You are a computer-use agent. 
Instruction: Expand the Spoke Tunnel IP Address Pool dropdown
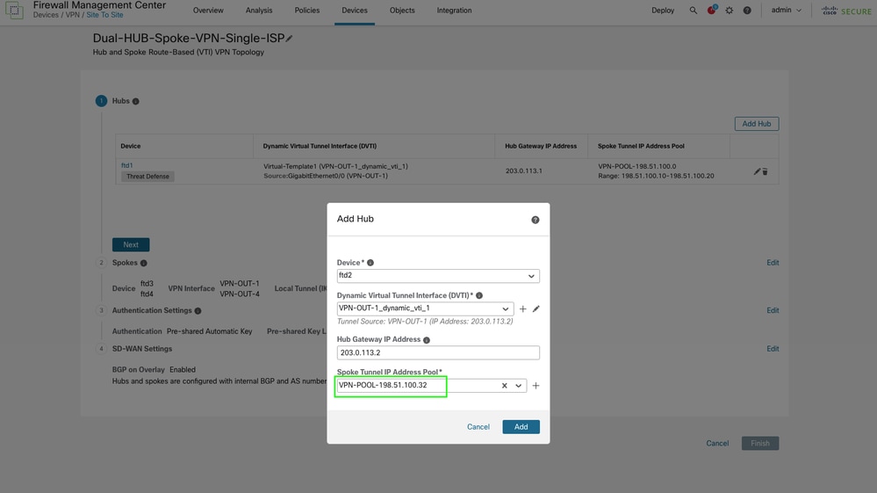[519, 386]
